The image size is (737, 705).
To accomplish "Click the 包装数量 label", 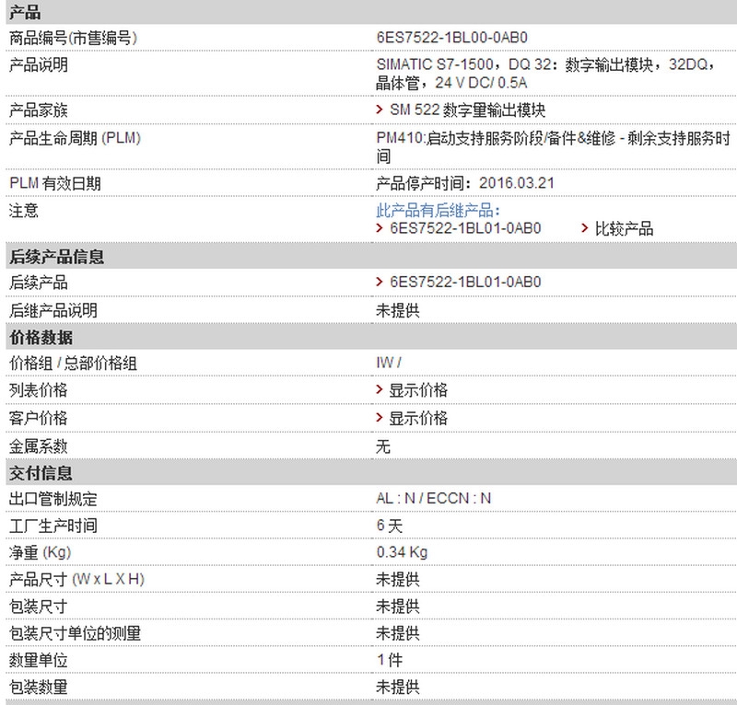I will pyautogui.click(x=38, y=688).
